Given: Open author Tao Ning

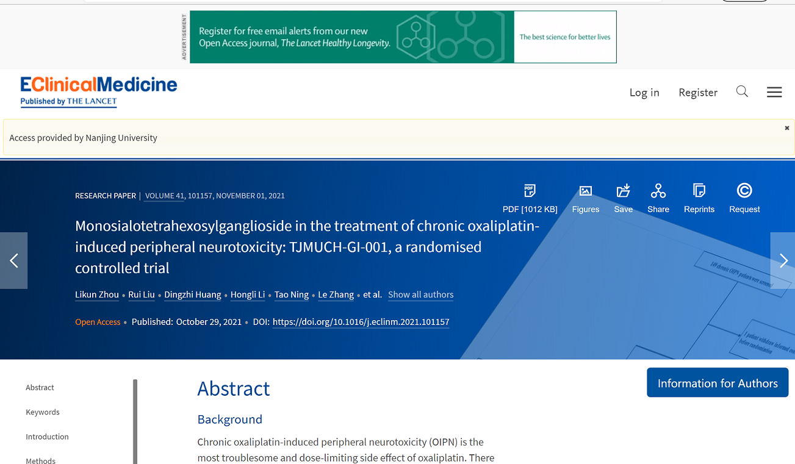Looking at the screenshot, I should click(292, 294).
